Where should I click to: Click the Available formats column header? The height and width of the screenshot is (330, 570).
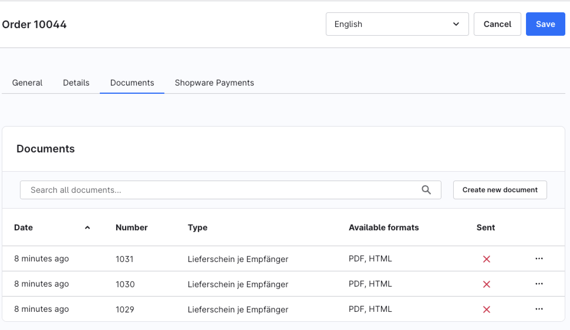tap(384, 227)
